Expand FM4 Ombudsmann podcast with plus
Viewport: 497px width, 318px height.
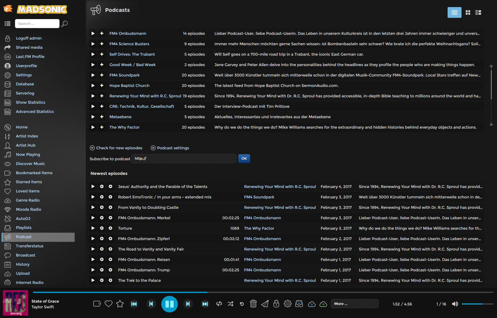point(102,34)
